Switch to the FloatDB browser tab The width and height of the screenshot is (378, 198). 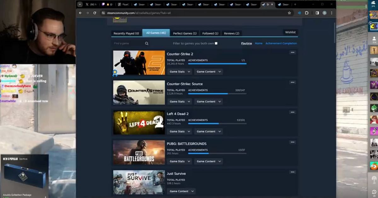(x=123, y=4)
